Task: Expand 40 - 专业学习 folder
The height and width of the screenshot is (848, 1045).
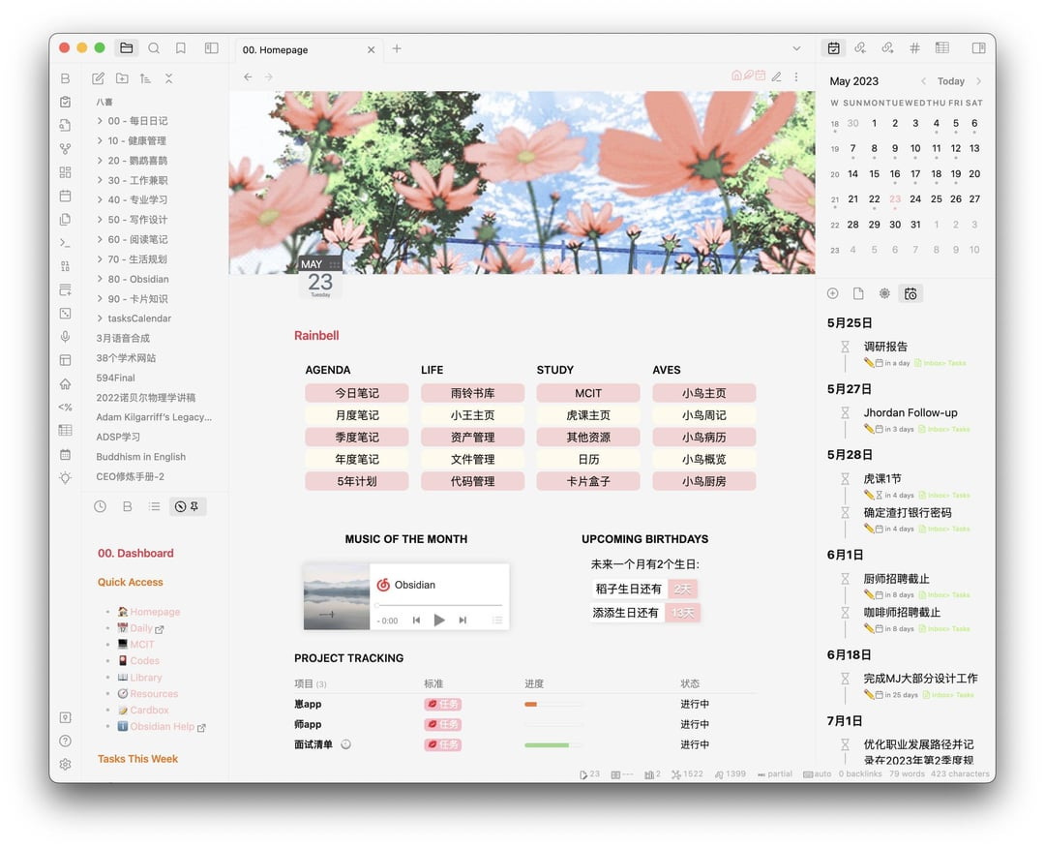Action: click(x=100, y=199)
